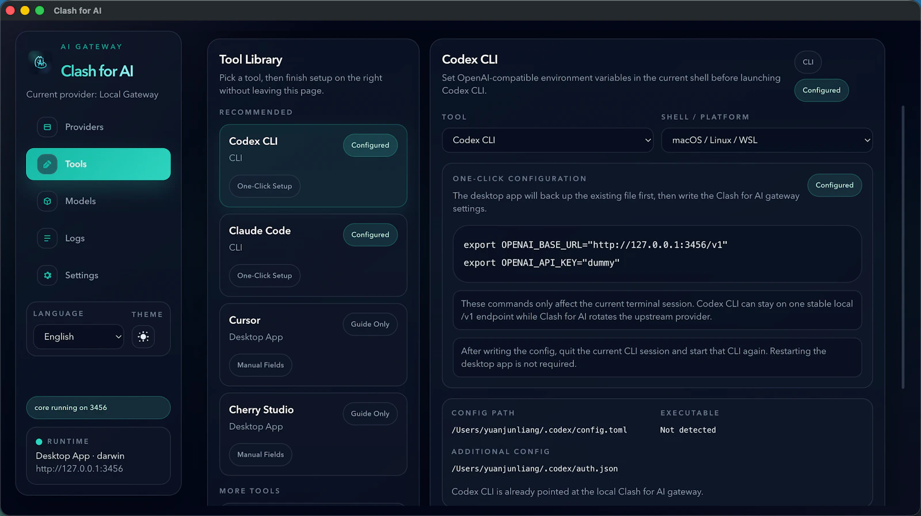Expand the Shell / Platform dropdown
The height and width of the screenshot is (516, 921).
[767, 140]
